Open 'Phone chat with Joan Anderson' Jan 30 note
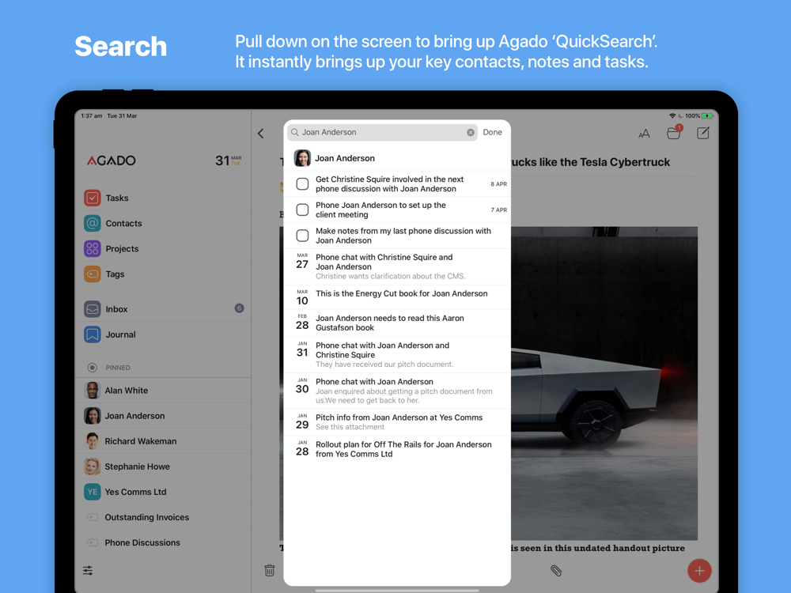Image resolution: width=791 pixels, height=593 pixels. (397, 391)
